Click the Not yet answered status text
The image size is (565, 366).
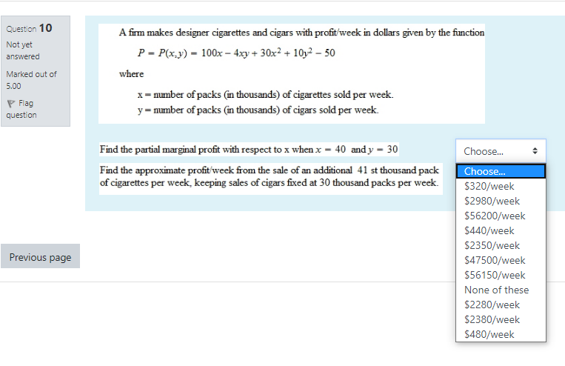coord(23,50)
